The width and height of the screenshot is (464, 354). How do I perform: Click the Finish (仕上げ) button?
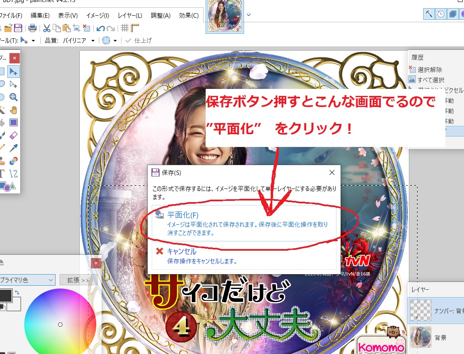pyautogui.click(x=139, y=41)
